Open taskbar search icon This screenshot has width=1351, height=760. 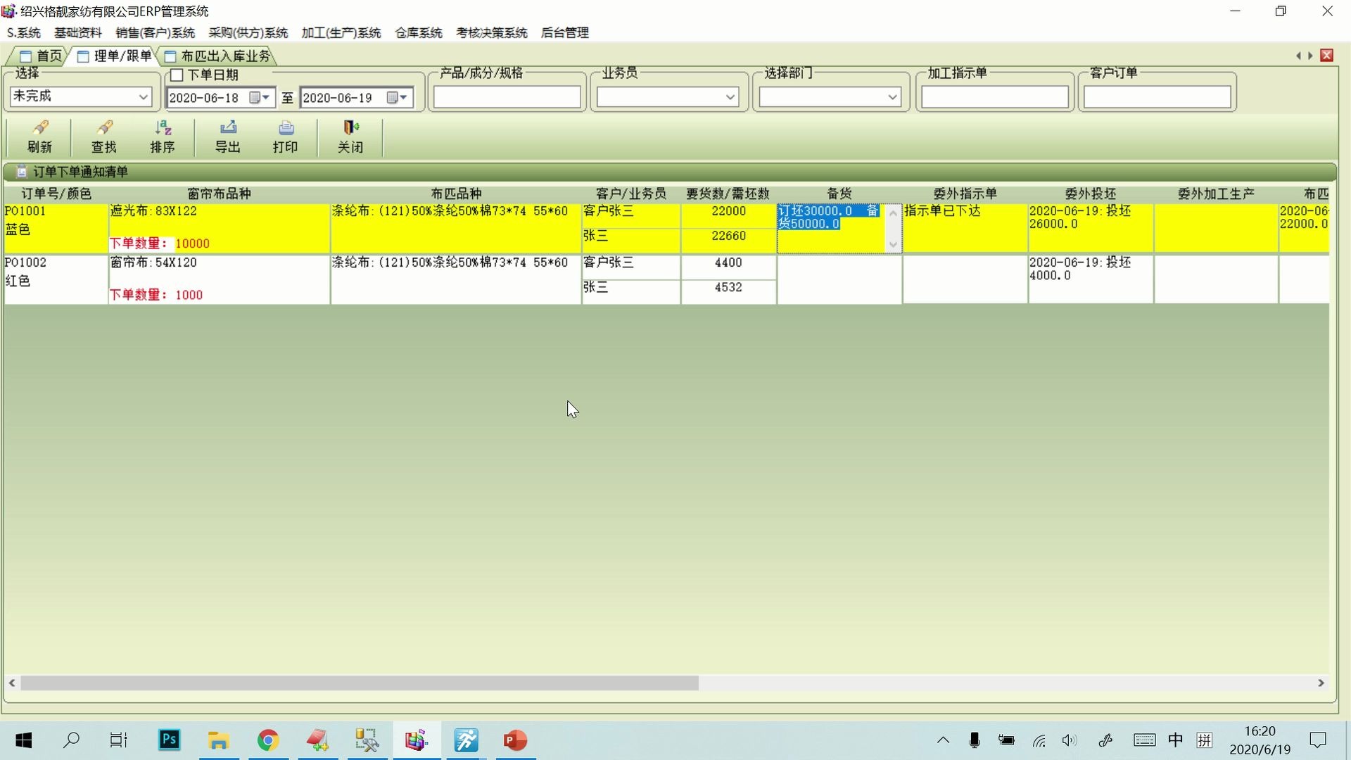point(71,740)
